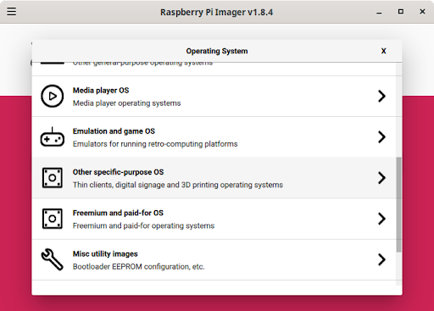
Task: Expand the Other specific-purpose OS chevron
Action: point(381,178)
